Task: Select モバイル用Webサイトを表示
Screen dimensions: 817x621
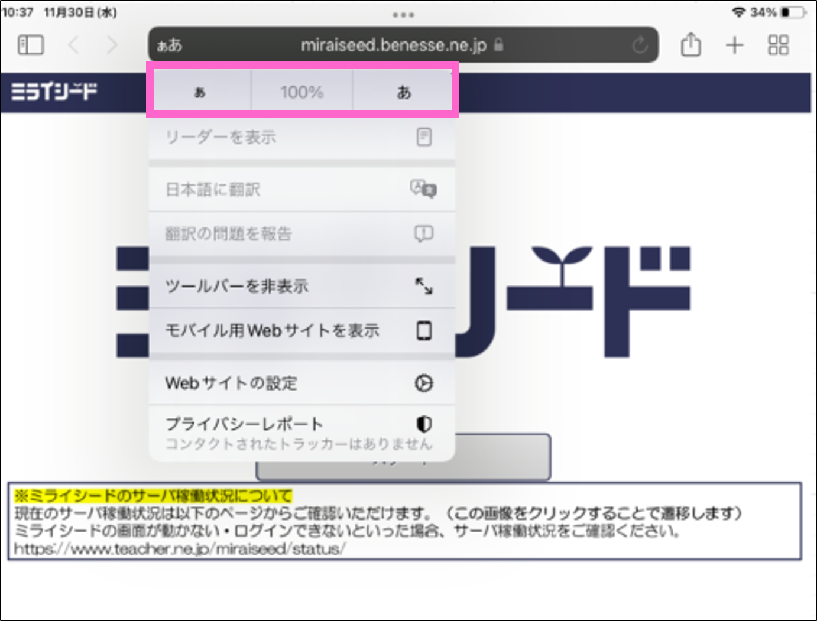Action: (x=301, y=330)
